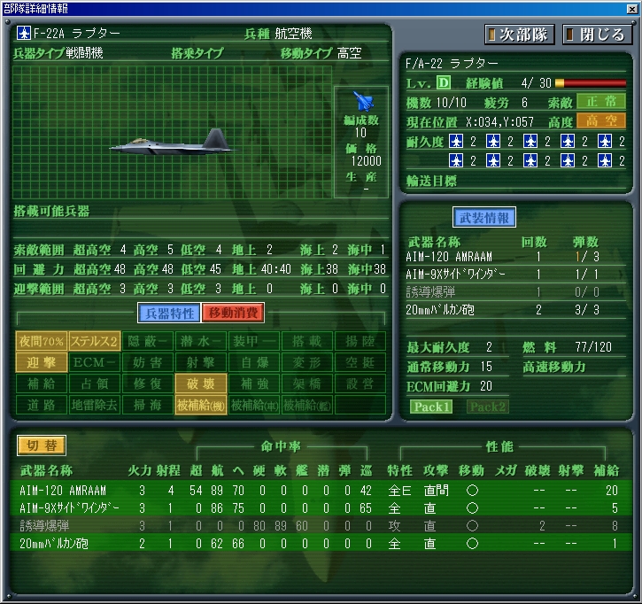642x604 pixels.
Task: Select the greyed 誘導爆弾 row in the bottom table
Action: coord(321,526)
